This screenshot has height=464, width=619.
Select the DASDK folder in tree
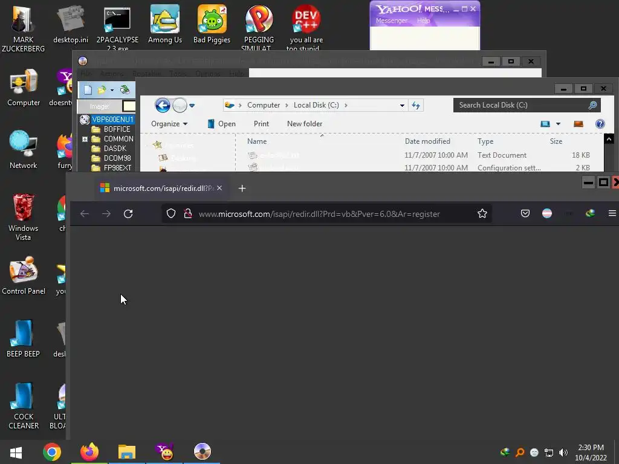115,149
